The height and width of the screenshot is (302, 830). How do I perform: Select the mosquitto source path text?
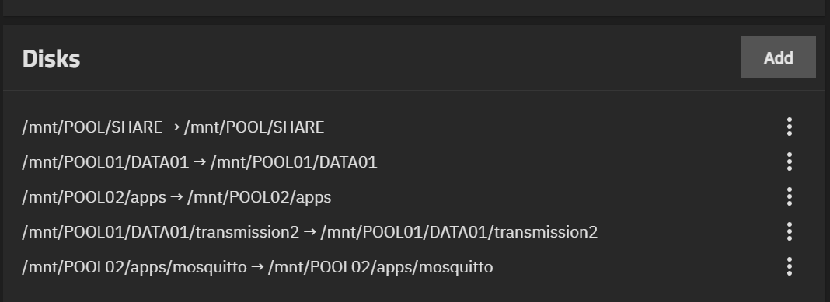(134, 267)
